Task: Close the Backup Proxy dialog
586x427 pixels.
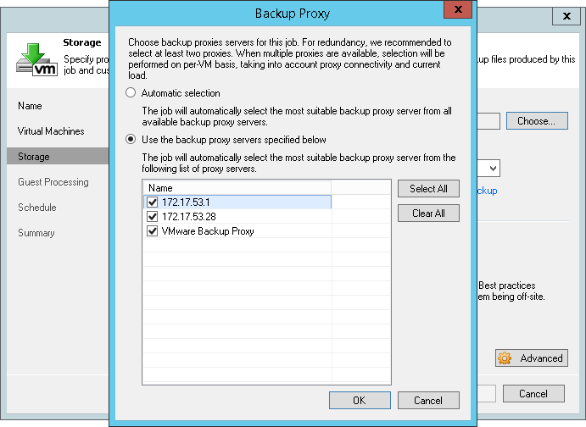Action: pos(458,13)
